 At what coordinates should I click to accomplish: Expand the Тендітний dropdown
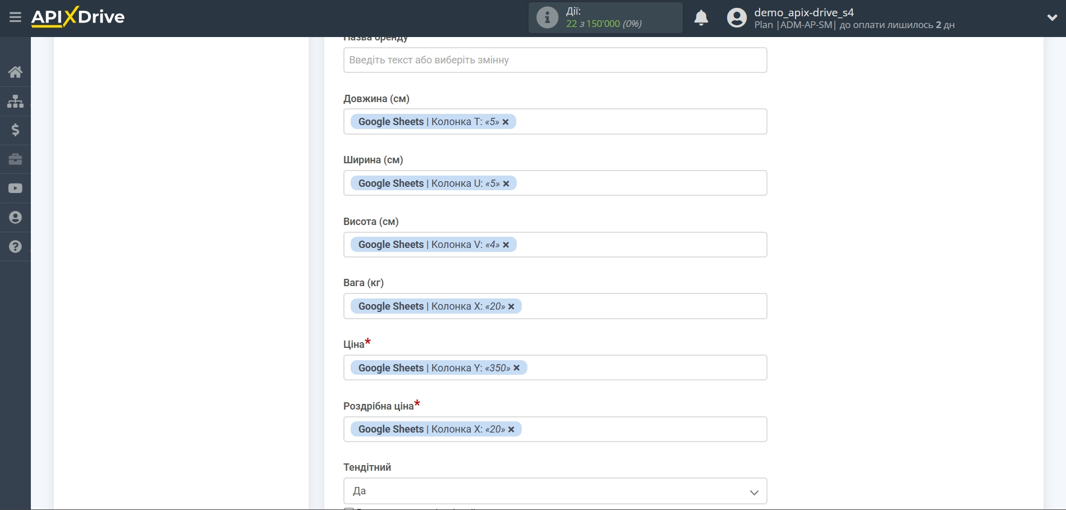[555, 491]
